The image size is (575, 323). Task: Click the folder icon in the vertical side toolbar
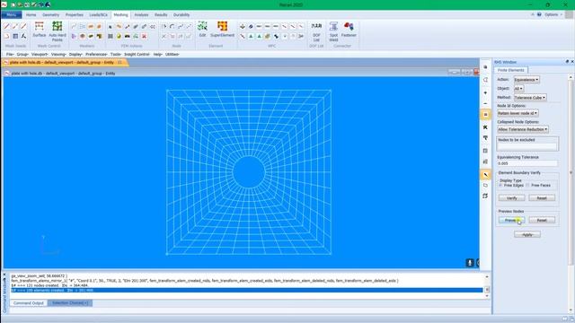coord(485,186)
